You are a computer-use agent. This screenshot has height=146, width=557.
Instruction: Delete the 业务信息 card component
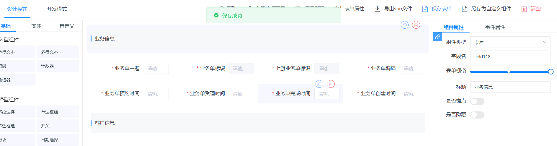[x=416, y=25]
